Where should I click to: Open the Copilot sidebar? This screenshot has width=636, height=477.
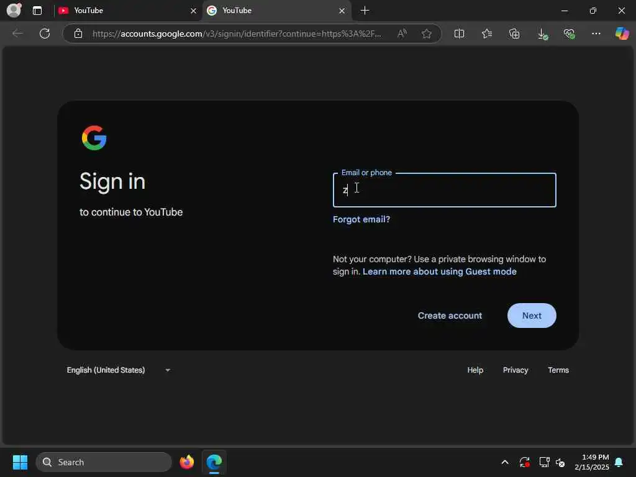coord(622,34)
